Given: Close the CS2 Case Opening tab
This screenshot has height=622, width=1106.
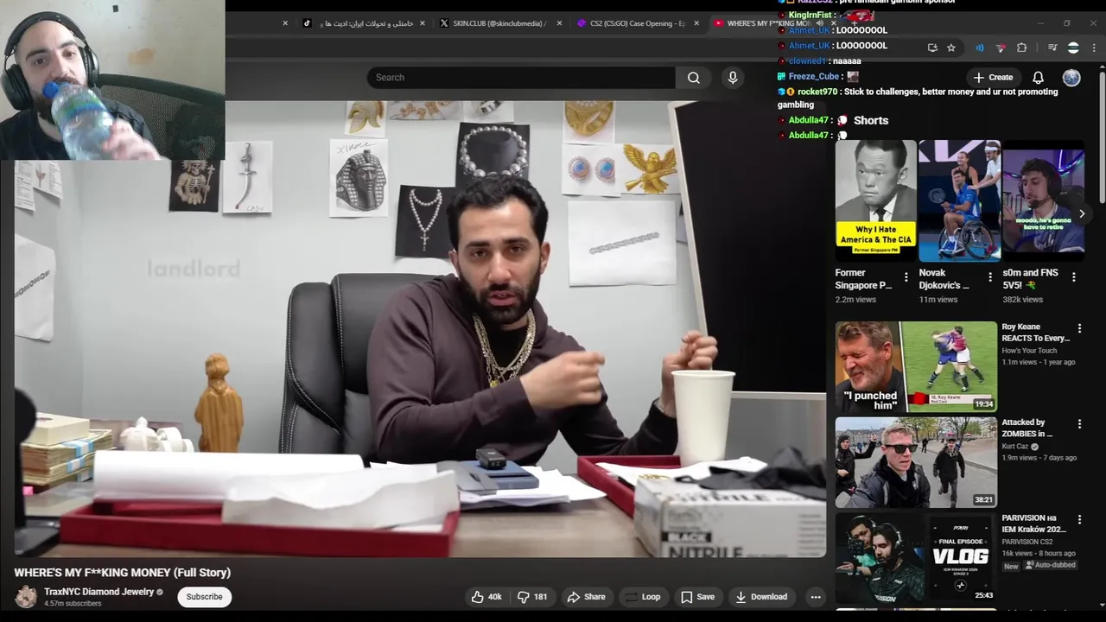Looking at the screenshot, I should coord(696,23).
